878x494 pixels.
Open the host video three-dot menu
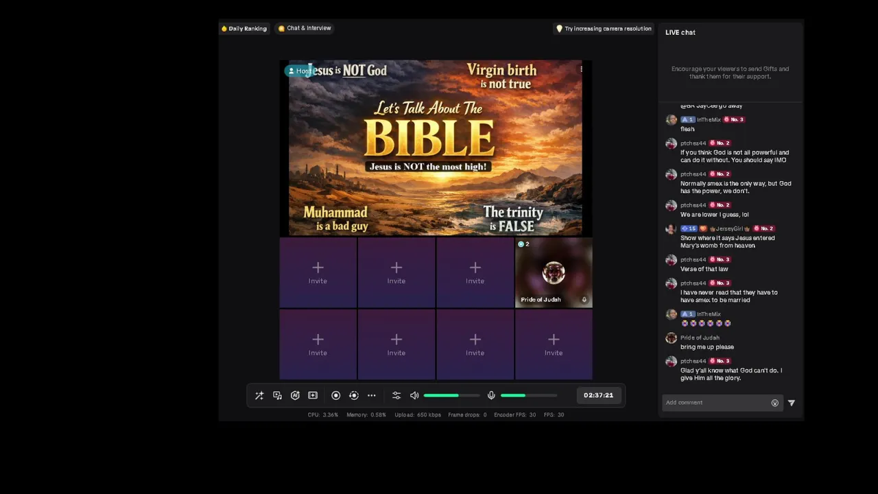[x=581, y=69]
